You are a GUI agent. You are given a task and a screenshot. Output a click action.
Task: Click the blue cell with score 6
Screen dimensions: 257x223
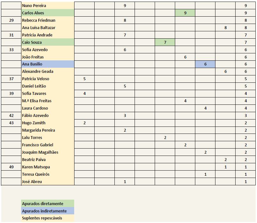click(205, 64)
